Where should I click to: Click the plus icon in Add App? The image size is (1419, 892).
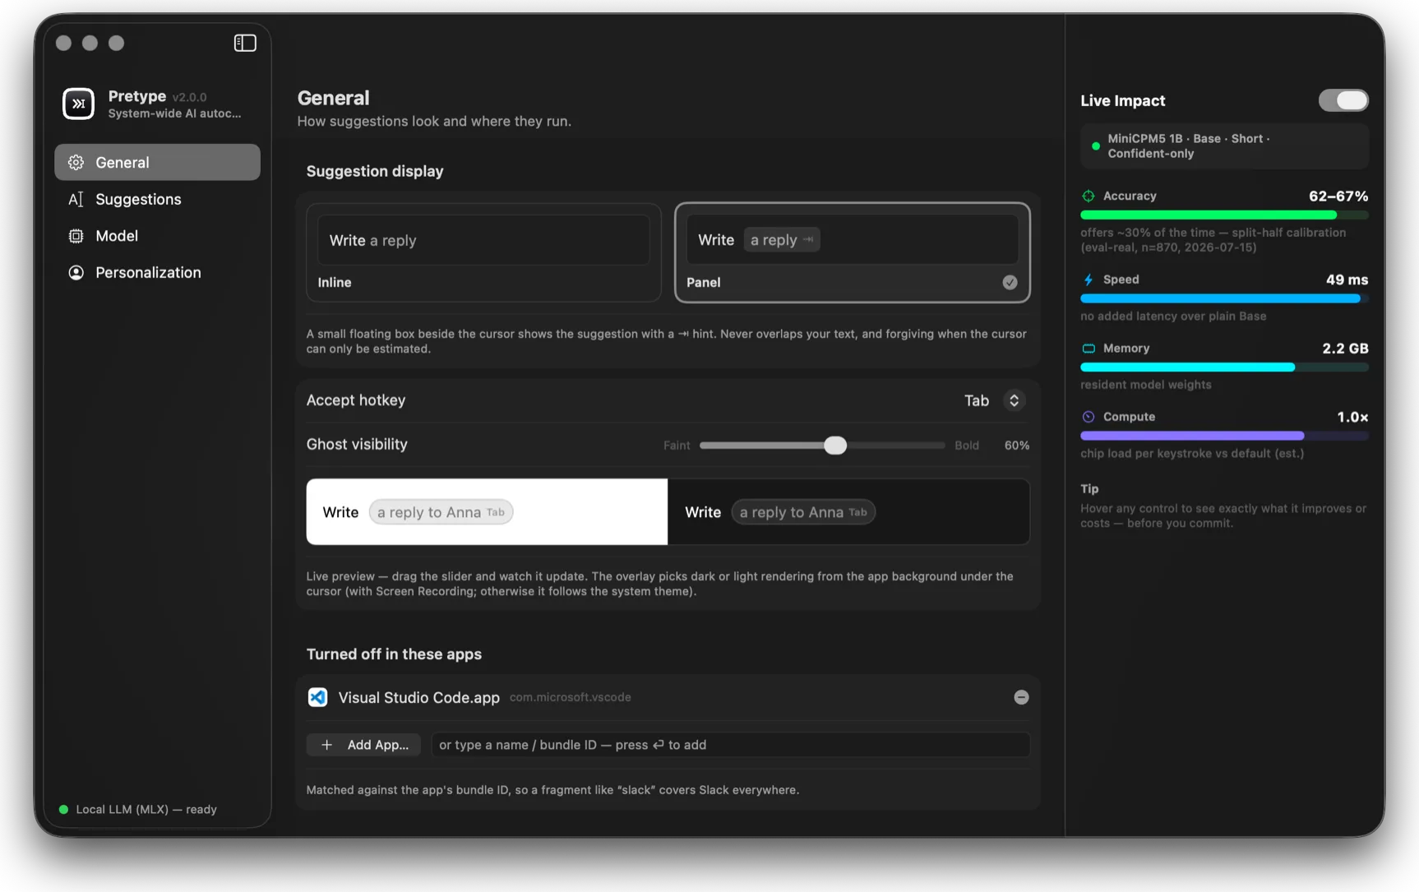(326, 745)
